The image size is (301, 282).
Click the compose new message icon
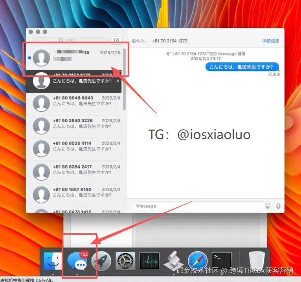coord(117,40)
